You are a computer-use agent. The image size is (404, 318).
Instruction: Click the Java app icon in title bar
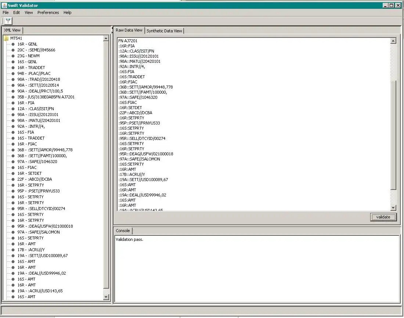click(4, 5)
